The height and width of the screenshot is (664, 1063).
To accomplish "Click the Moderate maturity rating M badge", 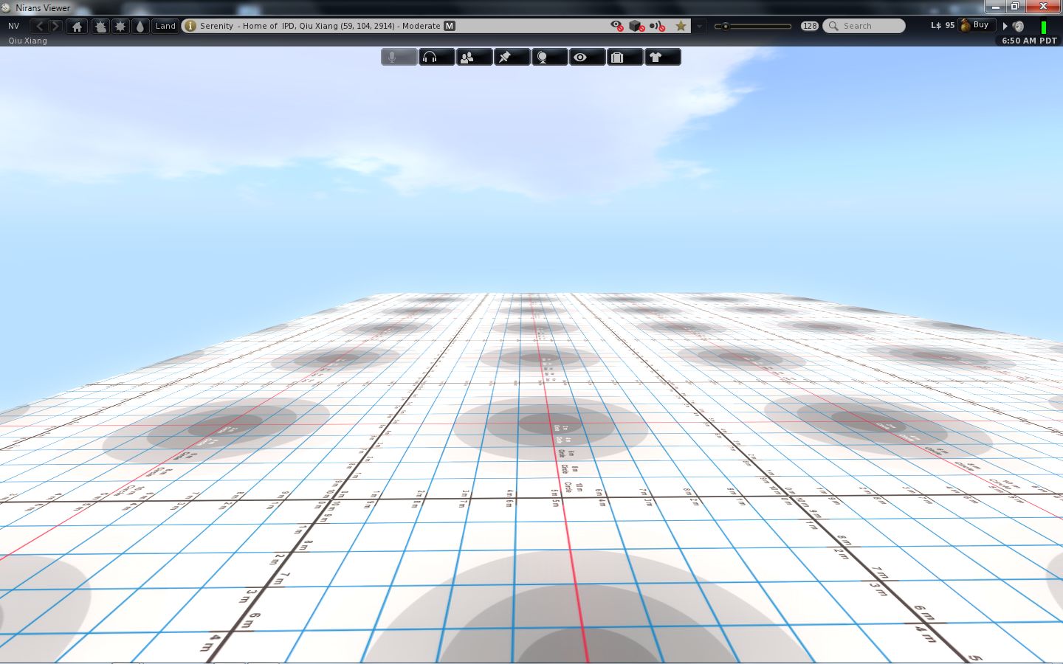I will pos(450,26).
